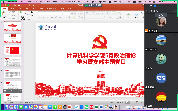Click the Save icon in title bar
Screen dimensions: 178x111
[x=19, y=5]
